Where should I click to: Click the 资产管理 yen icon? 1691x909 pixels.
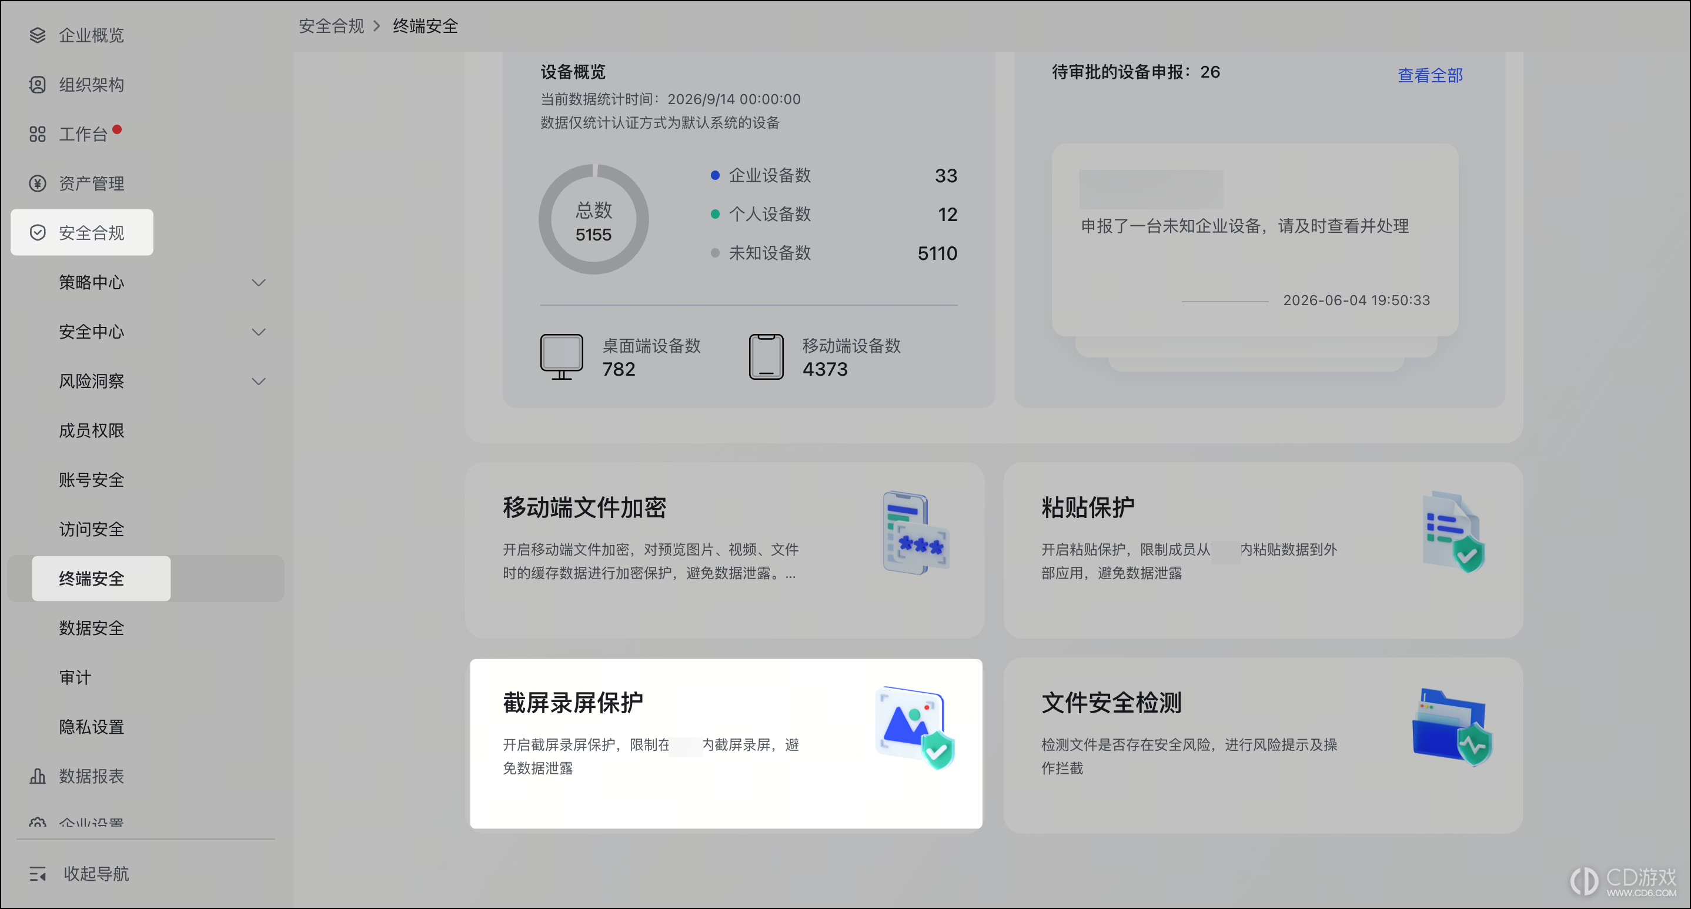coord(38,183)
